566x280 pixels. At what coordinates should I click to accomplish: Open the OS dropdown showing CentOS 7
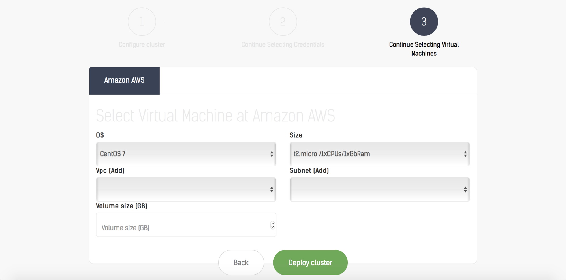click(x=186, y=154)
